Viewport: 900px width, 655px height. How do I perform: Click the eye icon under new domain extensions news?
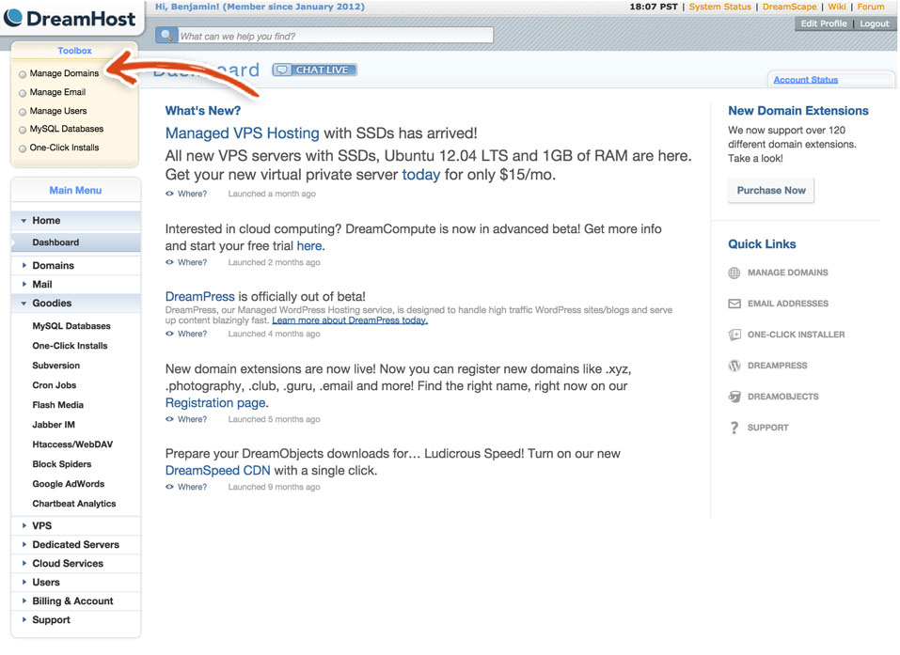[x=169, y=420]
